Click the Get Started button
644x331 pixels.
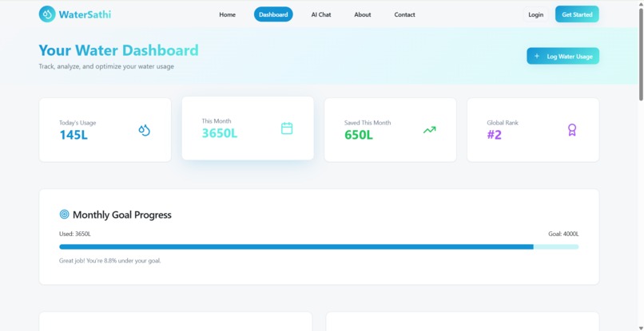[577, 14]
